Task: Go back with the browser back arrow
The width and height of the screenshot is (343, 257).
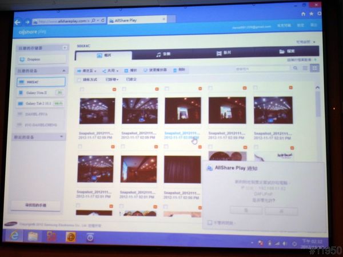Action: point(18,22)
